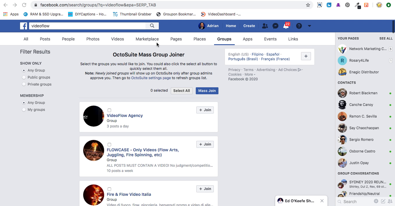Click the Facebook logo icon
This screenshot has height=206, width=395.
(x=24, y=26)
